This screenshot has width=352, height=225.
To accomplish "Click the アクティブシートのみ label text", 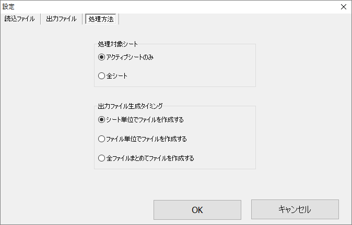I will click(x=130, y=57).
